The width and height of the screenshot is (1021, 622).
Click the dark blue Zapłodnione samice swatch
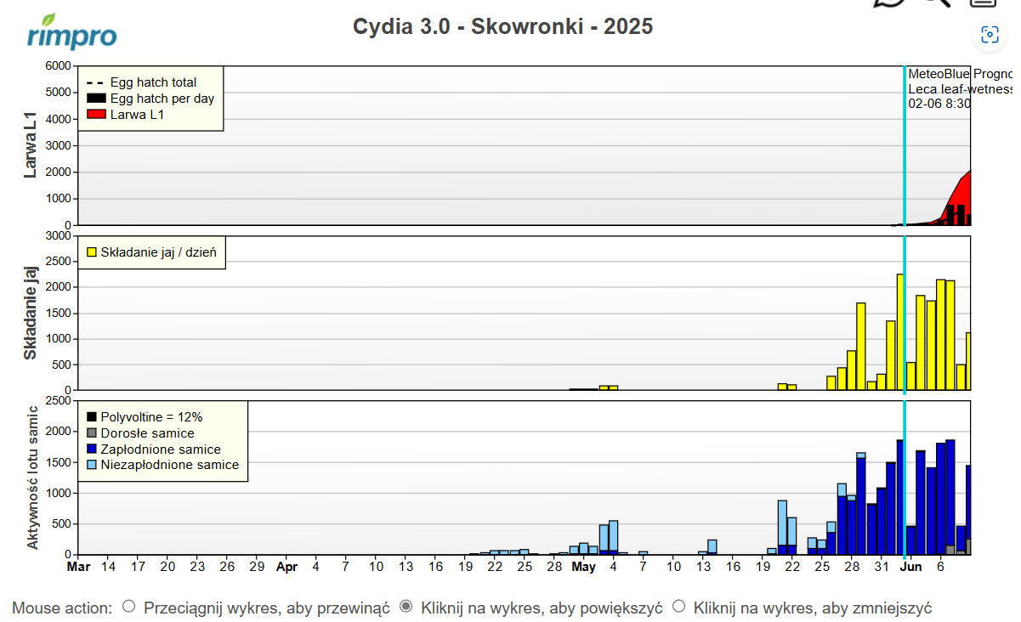coord(92,450)
